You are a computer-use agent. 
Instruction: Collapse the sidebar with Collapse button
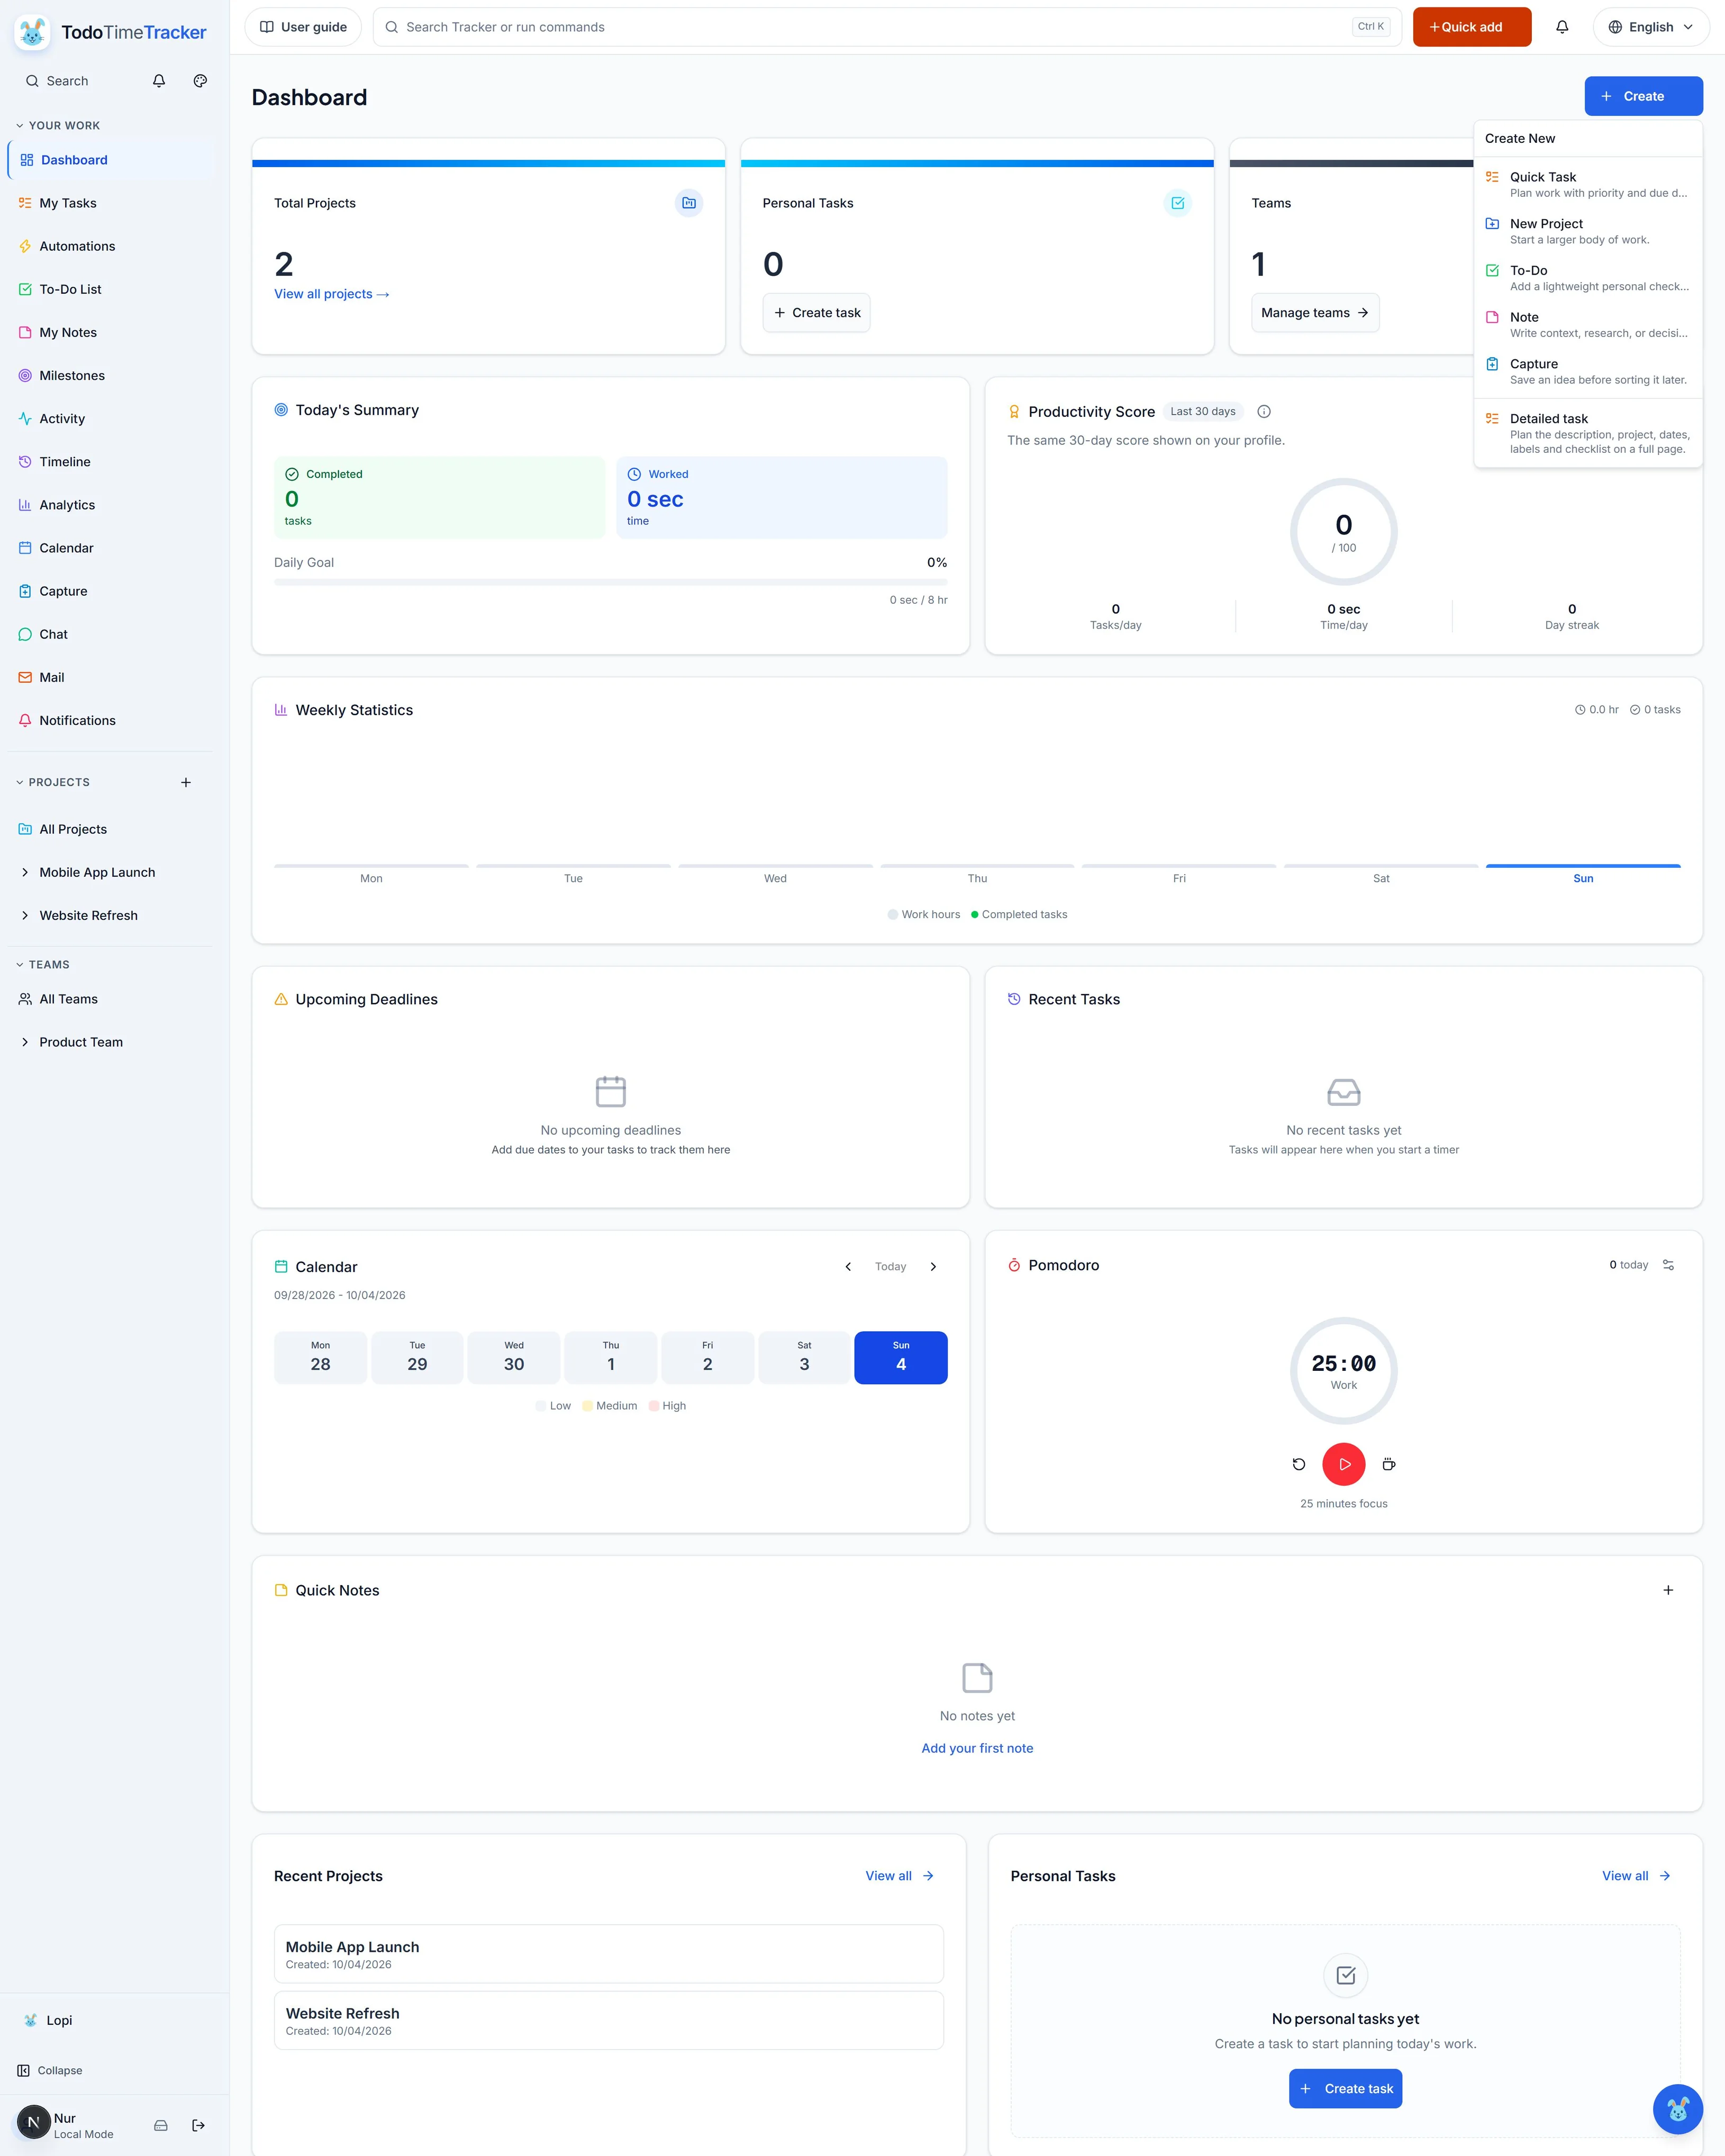tap(50, 2070)
